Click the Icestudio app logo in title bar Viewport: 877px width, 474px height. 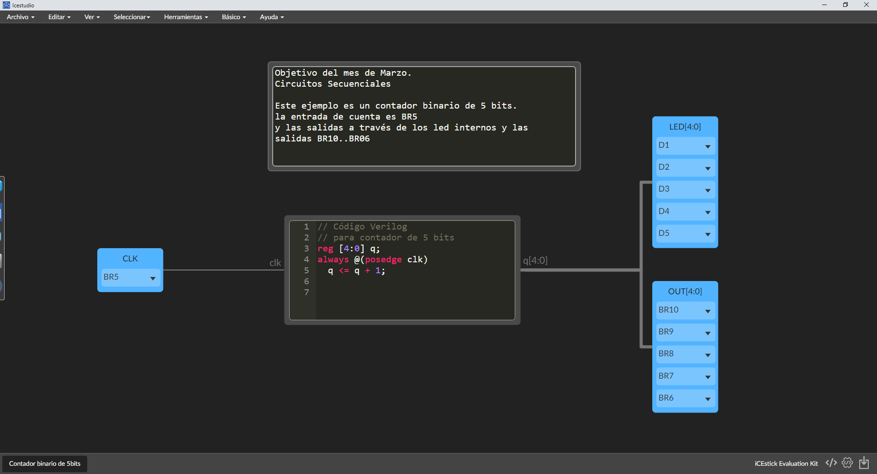pyautogui.click(x=6, y=5)
